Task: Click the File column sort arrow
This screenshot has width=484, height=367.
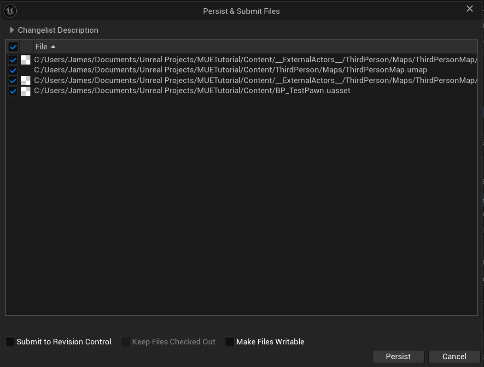Action: point(53,47)
